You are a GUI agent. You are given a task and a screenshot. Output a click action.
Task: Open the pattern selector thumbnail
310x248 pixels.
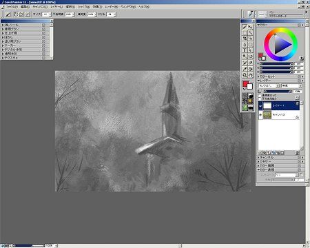click(245, 101)
